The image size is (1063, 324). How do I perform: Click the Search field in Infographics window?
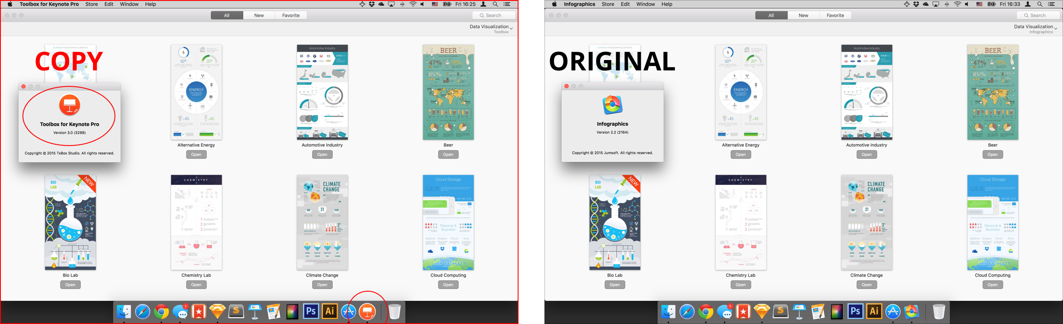tap(1038, 15)
